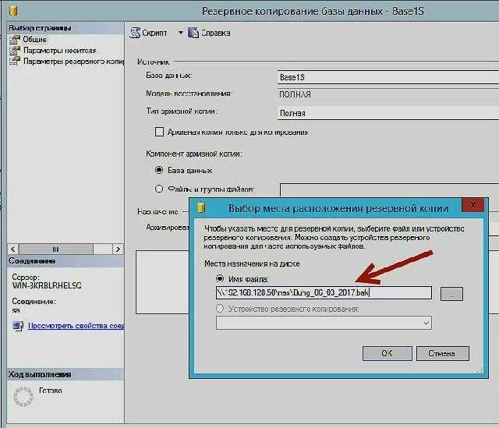The width and height of the screenshot is (499, 428).
Task: Click server name WIN-3KRBLRHELSC text
Action: click(47, 285)
